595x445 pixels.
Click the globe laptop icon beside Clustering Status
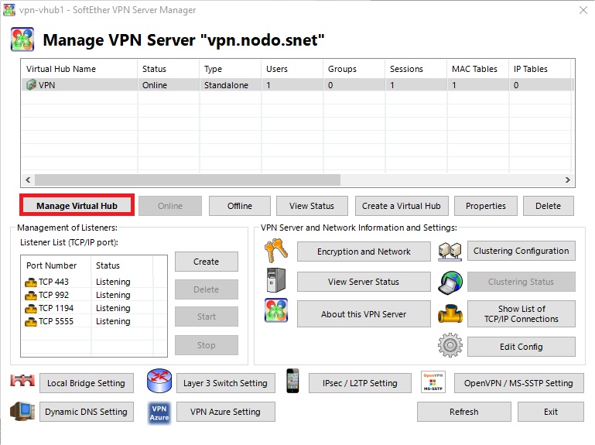coord(450,282)
